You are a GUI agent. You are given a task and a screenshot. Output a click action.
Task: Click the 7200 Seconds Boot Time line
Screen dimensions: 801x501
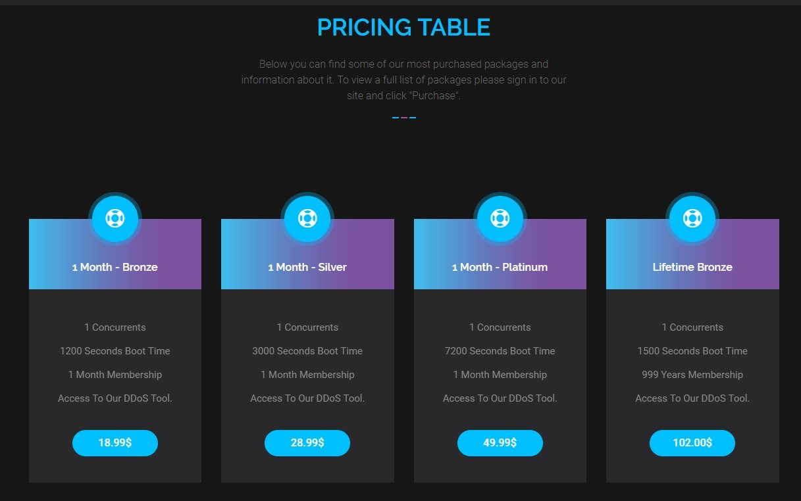click(x=500, y=351)
